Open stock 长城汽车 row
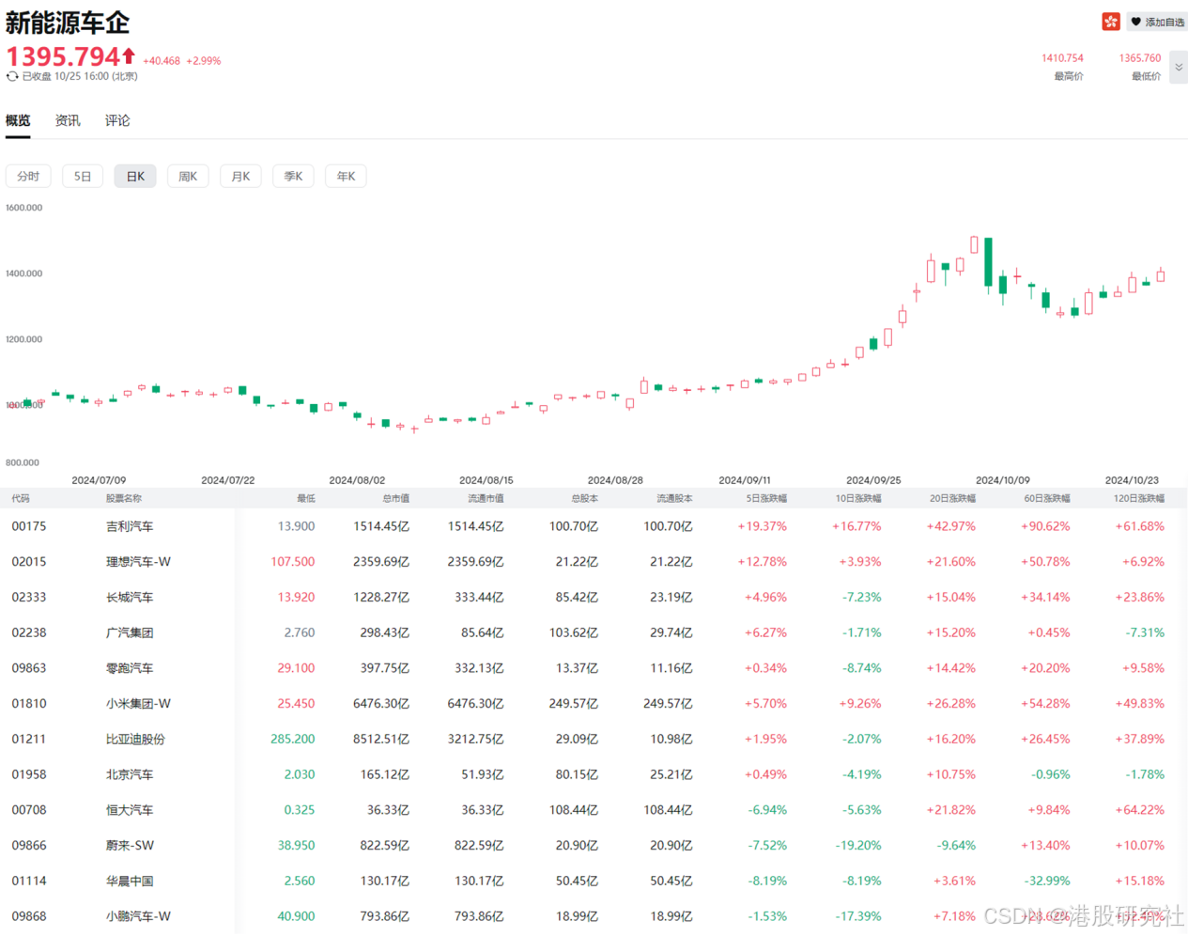The width and height of the screenshot is (1188, 936). click(x=594, y=597)
